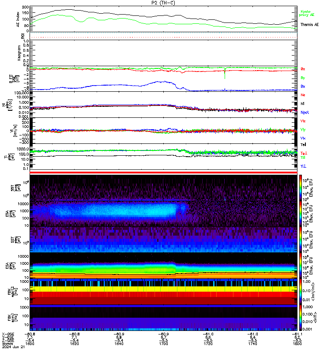The height and width of the screenshot is (353, 331).
Task: Select the blue "Npot" legend label
Action: [x=305, y=113]
